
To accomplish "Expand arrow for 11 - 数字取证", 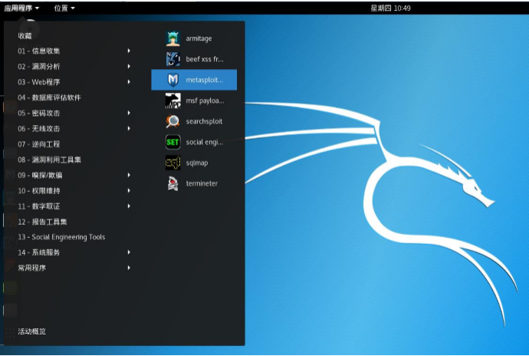I will tap(129, 206).
